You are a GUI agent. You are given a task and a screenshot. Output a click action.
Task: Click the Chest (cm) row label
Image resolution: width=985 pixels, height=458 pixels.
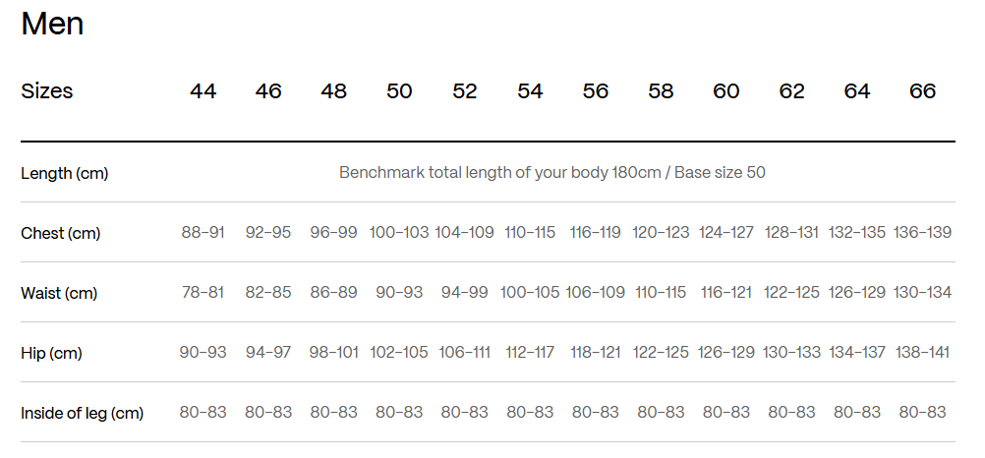click(x=60, y=234)
